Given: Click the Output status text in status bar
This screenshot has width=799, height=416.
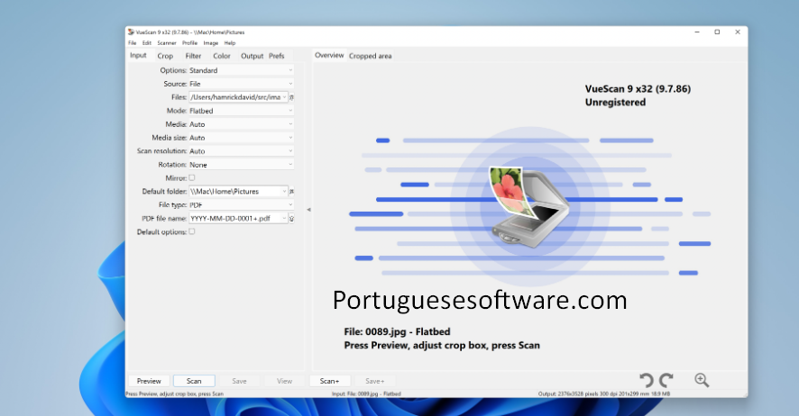Looking at the screenshot, I should [604, 393].
